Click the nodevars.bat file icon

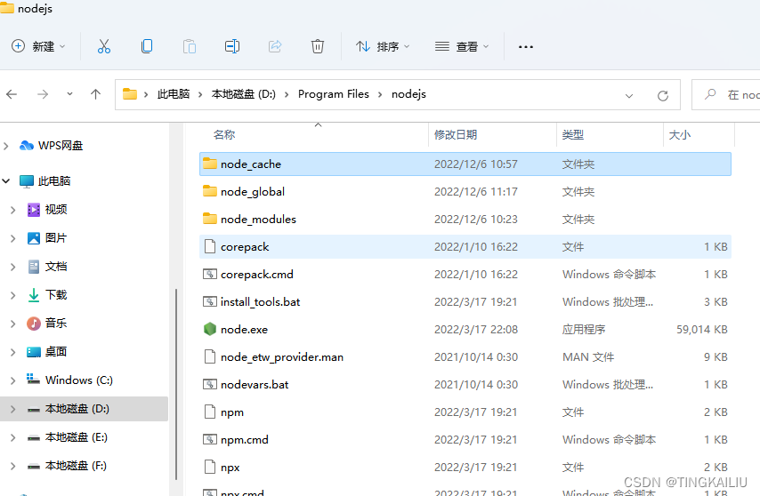tap(209, 384)
